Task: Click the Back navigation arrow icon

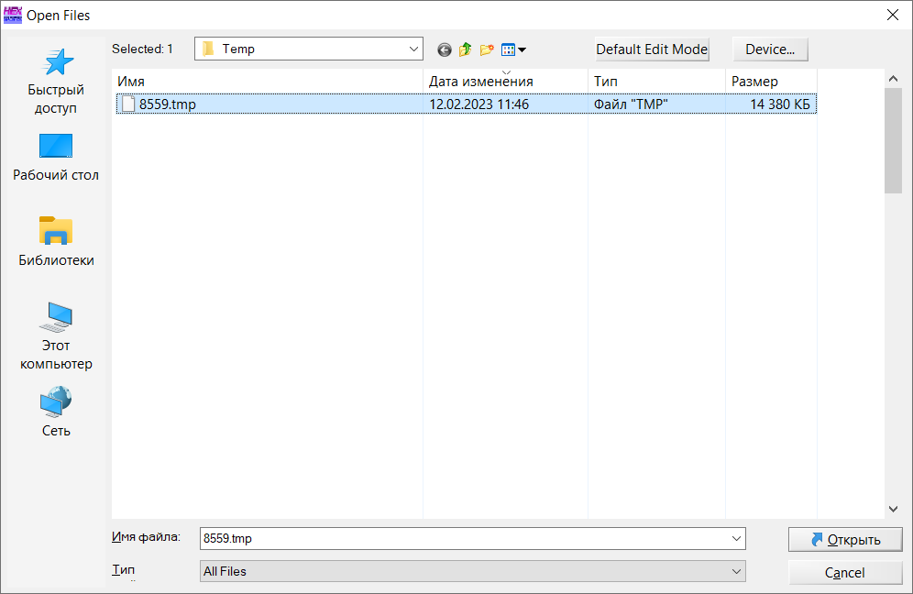Action: click(445, 49)
